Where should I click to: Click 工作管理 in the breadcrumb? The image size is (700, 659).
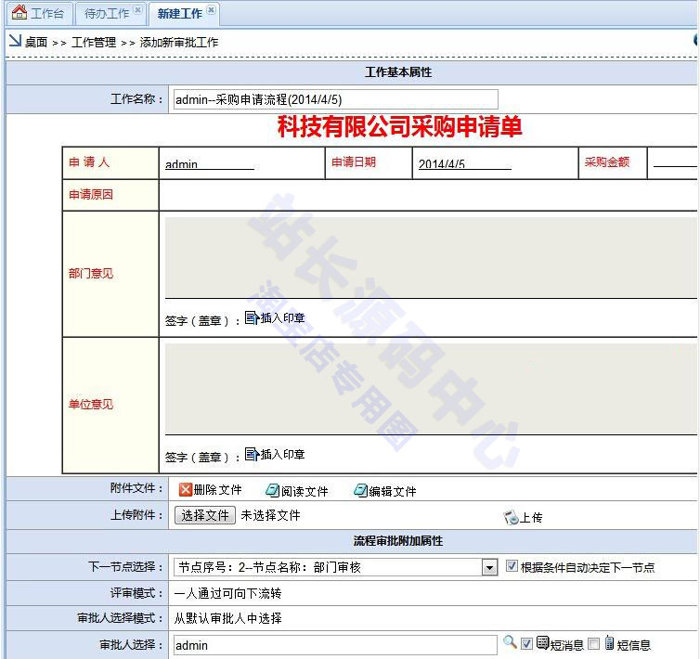click(x=94, y=43)
